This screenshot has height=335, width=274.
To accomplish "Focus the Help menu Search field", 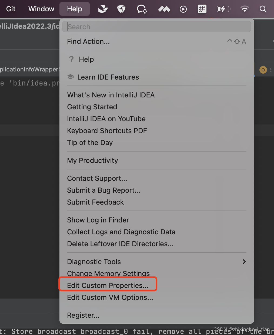I will coord(157,27).
